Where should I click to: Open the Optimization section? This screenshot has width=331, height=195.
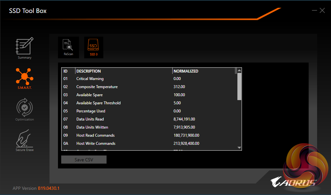click(x=25, y=109)
